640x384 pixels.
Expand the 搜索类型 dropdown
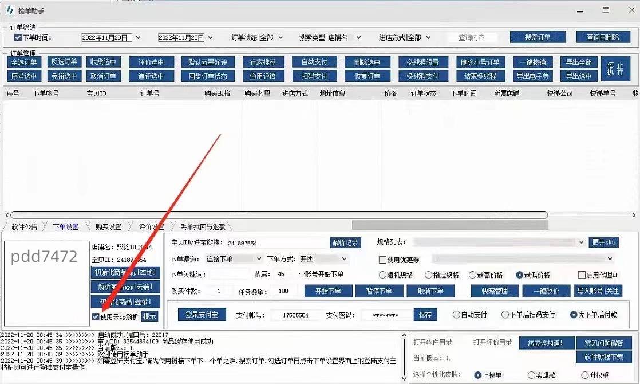pyautogui.click(x=358, y=38)
